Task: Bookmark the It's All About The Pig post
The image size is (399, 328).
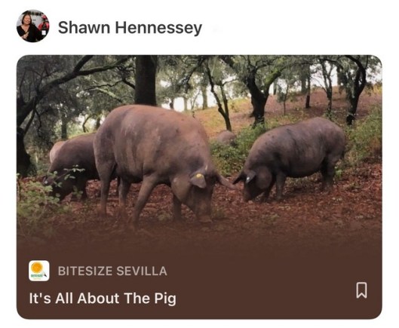Action: [361, 290]
